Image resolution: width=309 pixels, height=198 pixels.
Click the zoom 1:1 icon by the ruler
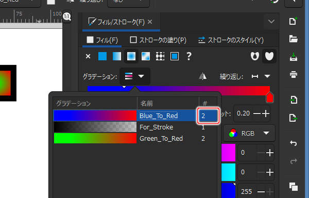[x=67, y=16]
